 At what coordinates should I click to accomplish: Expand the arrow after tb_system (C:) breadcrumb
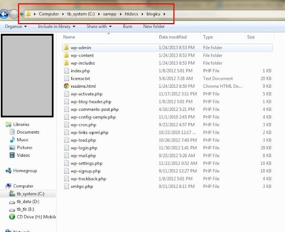pyautogui.click(x=99, y=14)
